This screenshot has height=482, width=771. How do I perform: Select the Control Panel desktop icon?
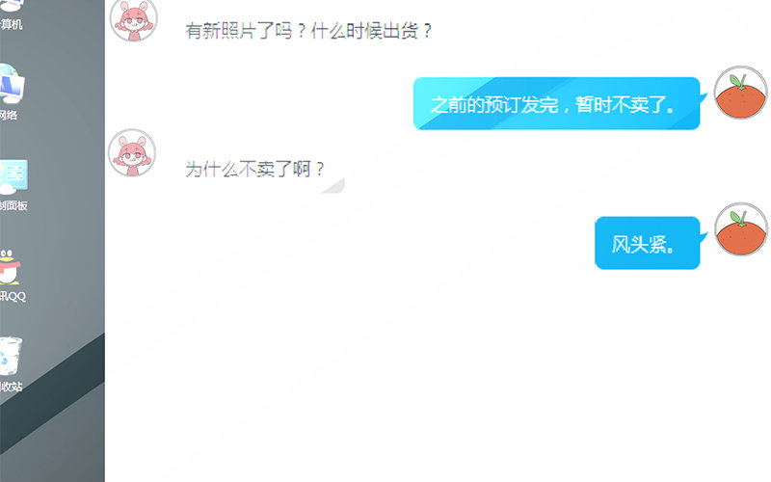pos(13,176)
